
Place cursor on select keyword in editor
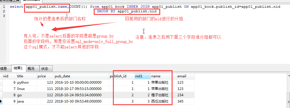16,7
